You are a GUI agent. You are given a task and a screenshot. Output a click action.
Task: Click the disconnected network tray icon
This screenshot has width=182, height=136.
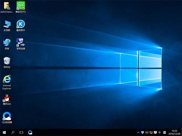151,132
